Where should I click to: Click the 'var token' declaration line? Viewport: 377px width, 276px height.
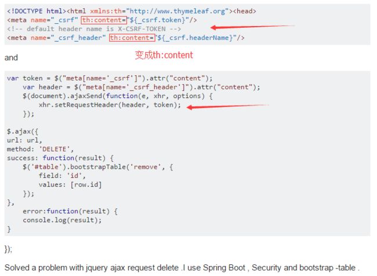110,78
